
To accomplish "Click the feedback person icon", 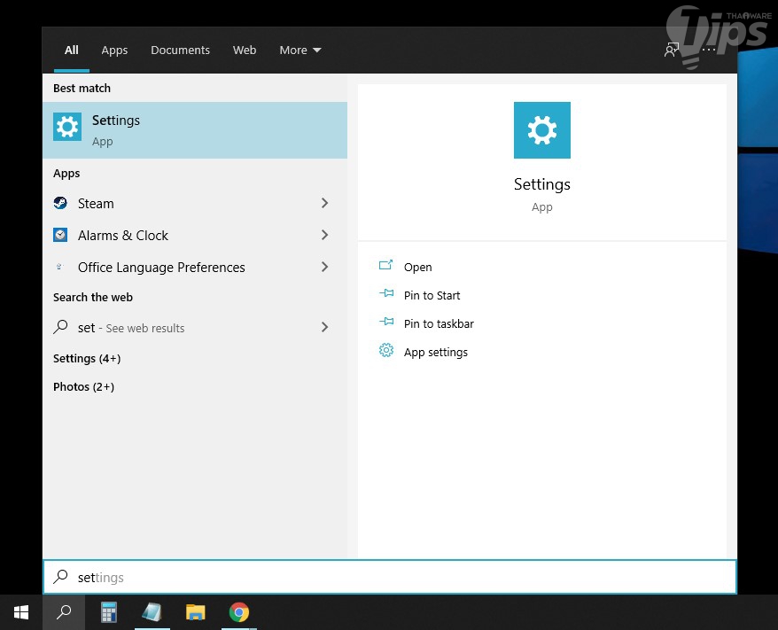I will (672, 50).
